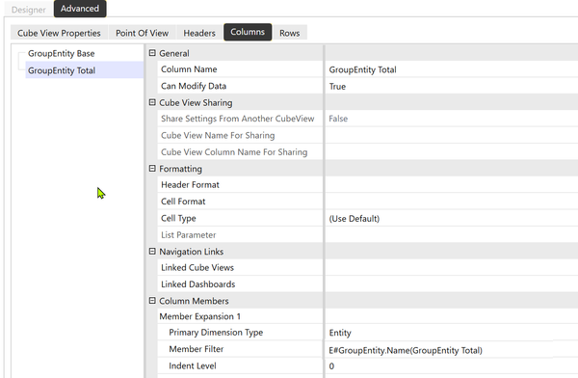Switch to the Rows tab
Image resolution: width=578 pixels, height=378 pixels.
coord(289,33)
